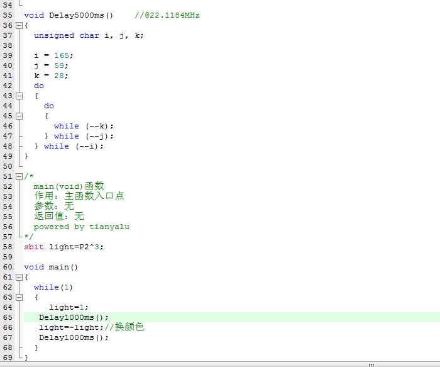The image size is (440, 367).
Task: Click the comment 'powered by tianyalu'
Action: (x=82, y=227)
